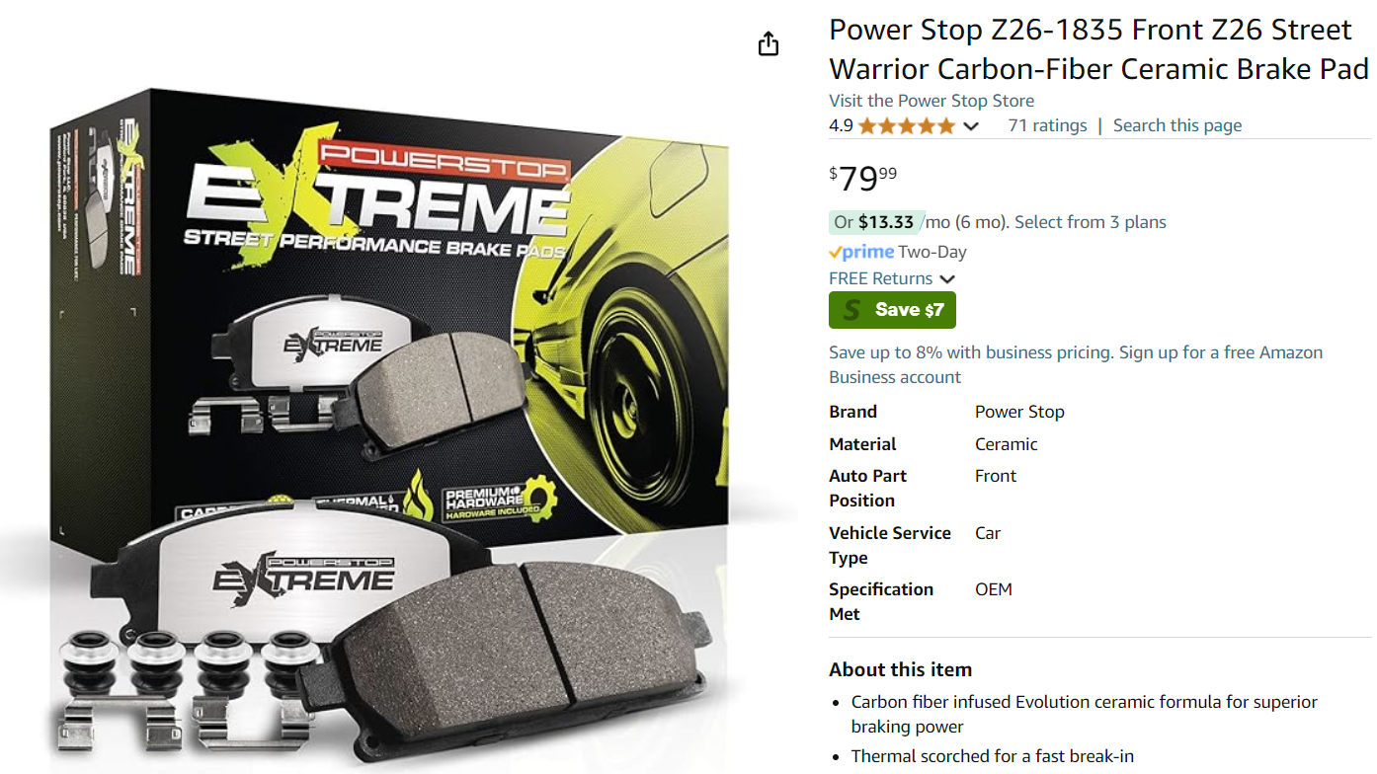Click the Prime logo badge

coord(861,252)
